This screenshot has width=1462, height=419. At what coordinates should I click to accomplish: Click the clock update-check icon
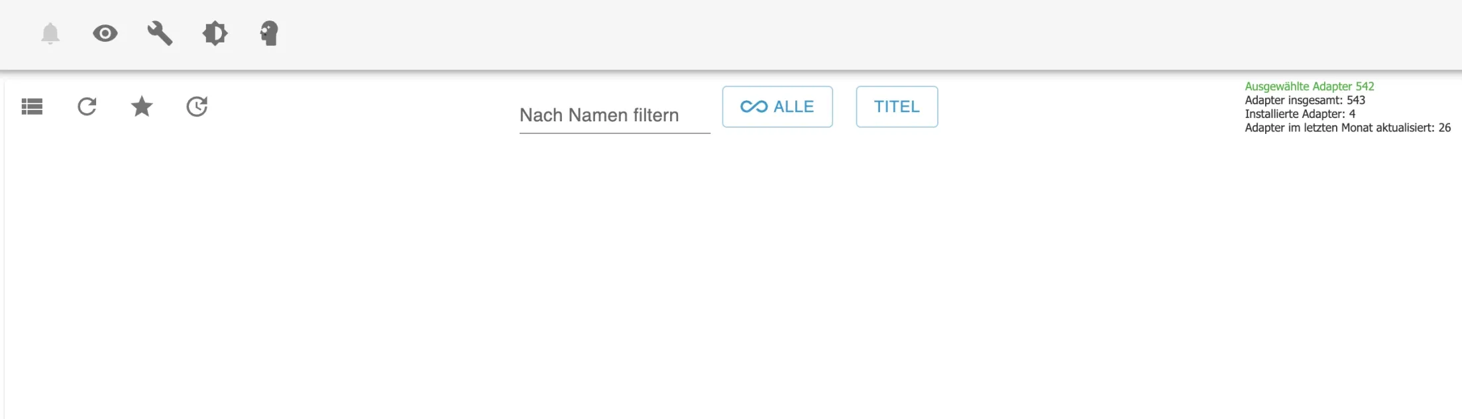[197, 107]
